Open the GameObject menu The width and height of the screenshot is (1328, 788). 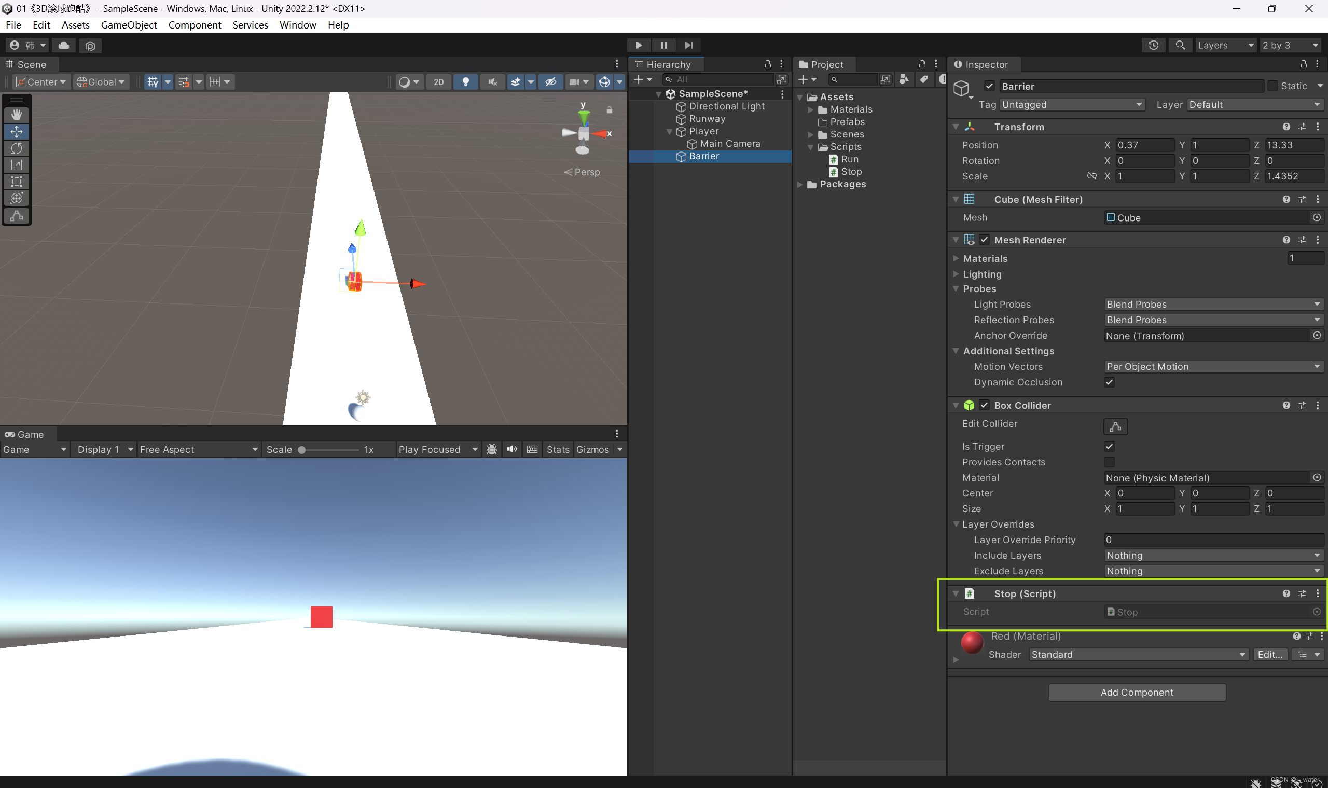[129, 25]
